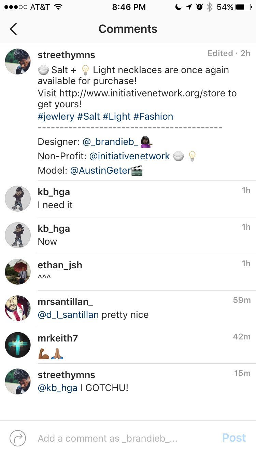This screenshot has height=456, width=256.
Task: Open streethymns avatar on top caption
Action: tap(18, 62)
